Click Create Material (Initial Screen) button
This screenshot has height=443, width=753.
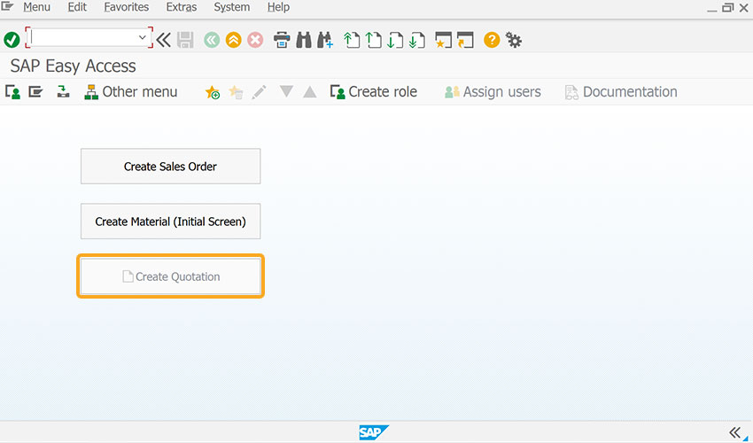[x=170, y=221]
